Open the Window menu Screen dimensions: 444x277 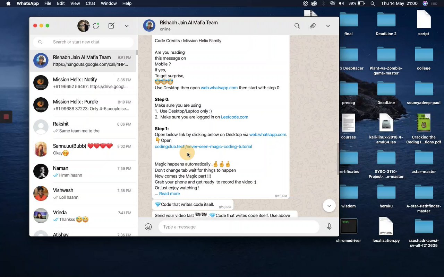[109, 3]
